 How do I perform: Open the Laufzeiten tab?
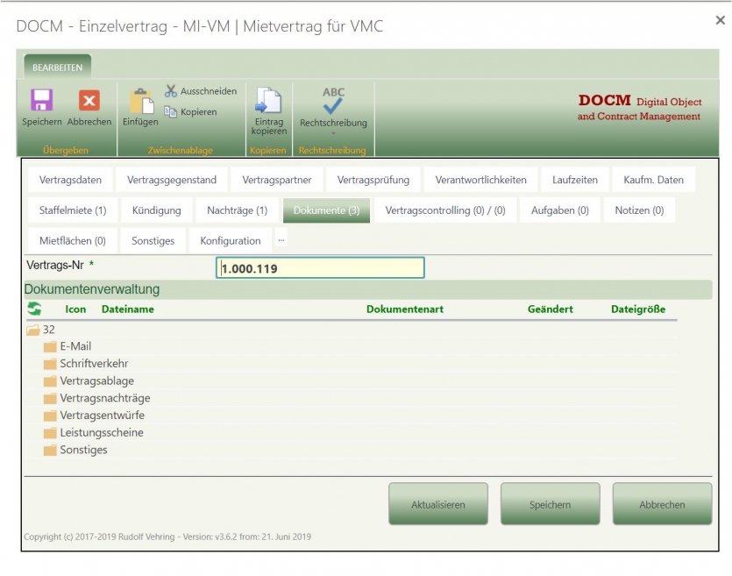575,180
